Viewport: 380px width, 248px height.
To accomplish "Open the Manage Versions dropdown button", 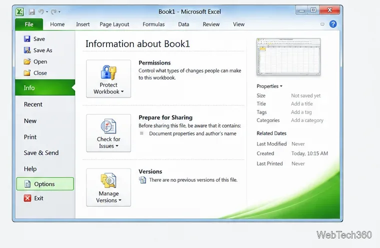I will click(x=108, y=187).
